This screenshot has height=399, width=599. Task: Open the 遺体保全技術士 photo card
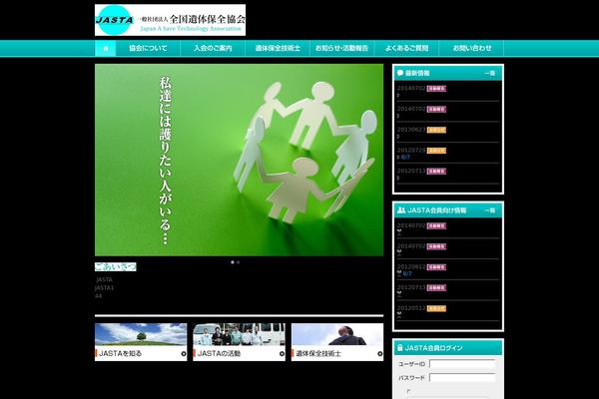[337, 342]
